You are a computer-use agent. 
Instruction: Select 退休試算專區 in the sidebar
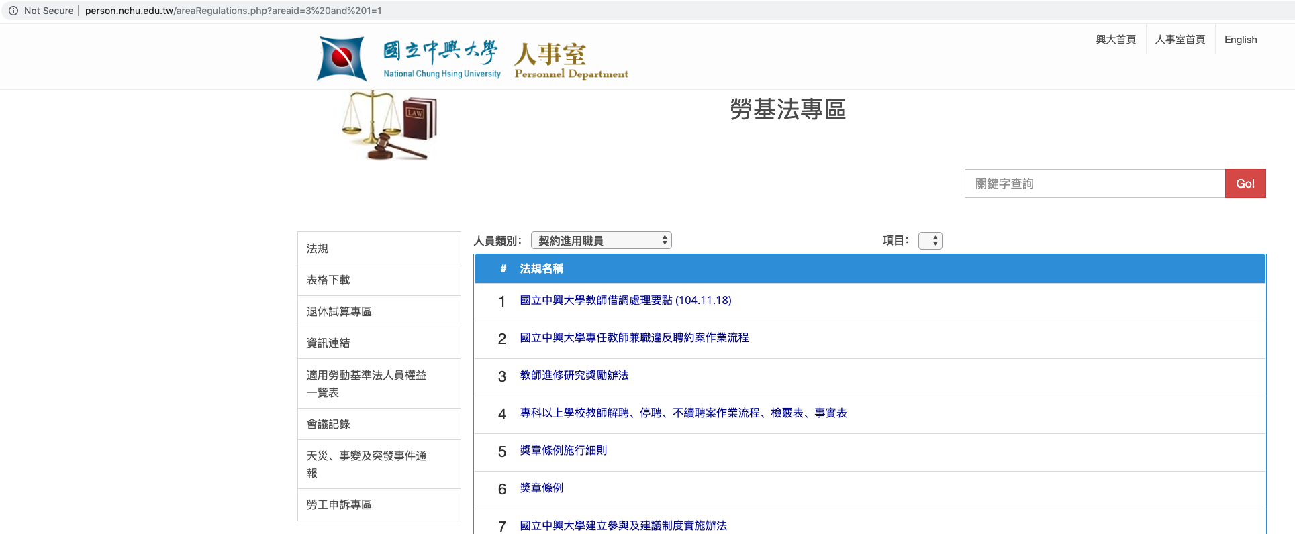379,311
